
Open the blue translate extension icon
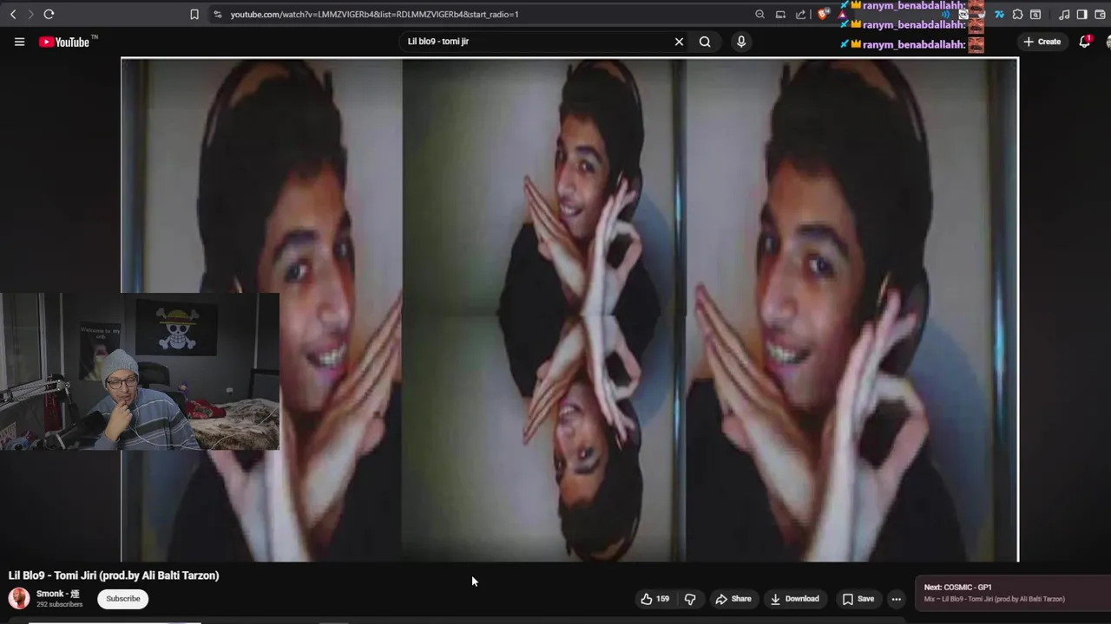point(999,14)
